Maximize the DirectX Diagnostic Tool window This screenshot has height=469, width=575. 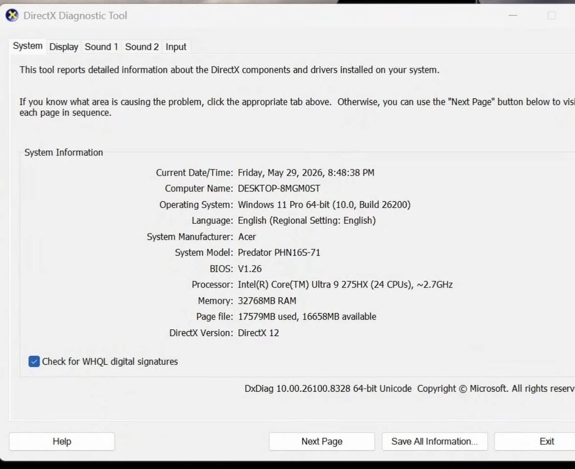tap(552, 16)
